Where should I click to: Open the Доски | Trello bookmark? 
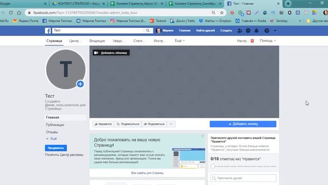point(182,21)
